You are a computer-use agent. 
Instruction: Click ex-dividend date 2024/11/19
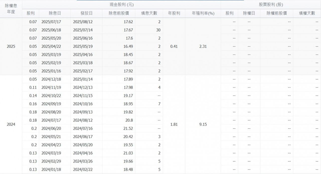tap(51, 88)
